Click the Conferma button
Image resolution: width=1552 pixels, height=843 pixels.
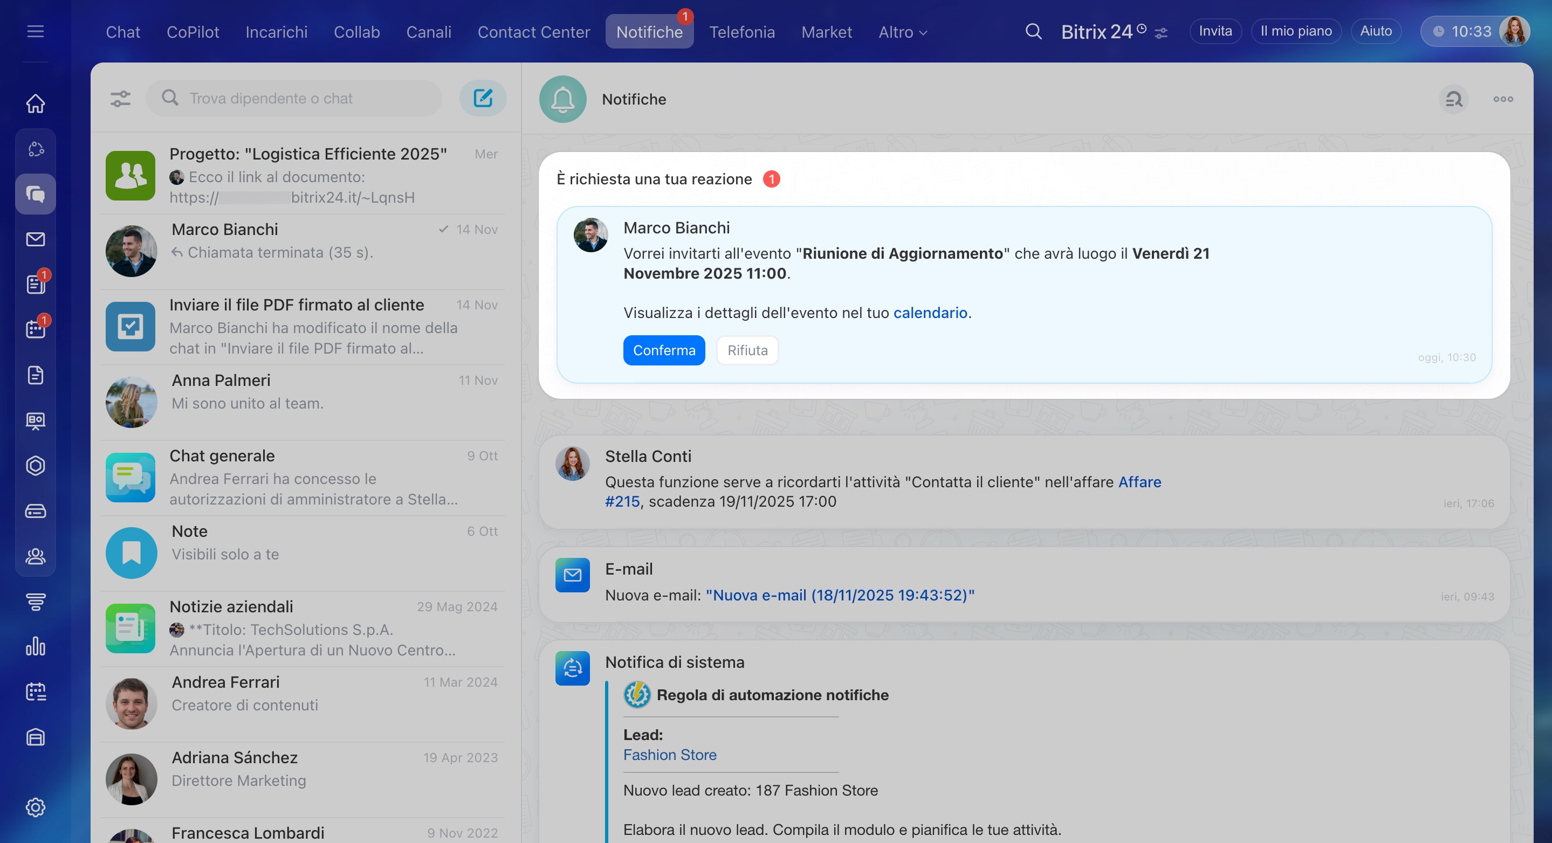click(664, 350)
